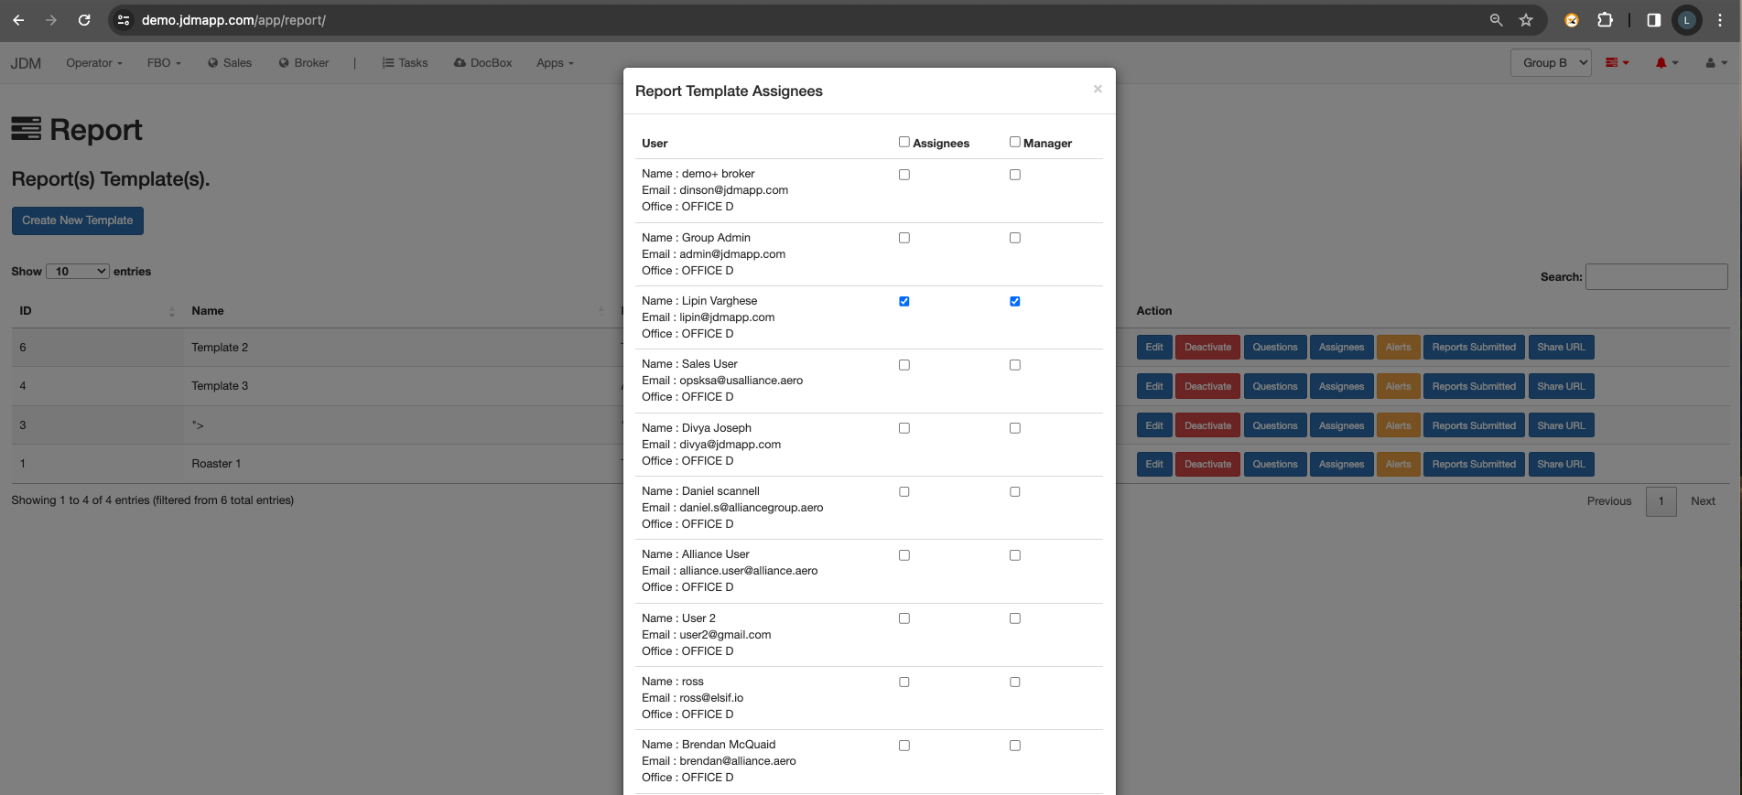This screenshot has height=795, width=1742.
Task: Open the red flag language menu
Action: coord(1617,63)
